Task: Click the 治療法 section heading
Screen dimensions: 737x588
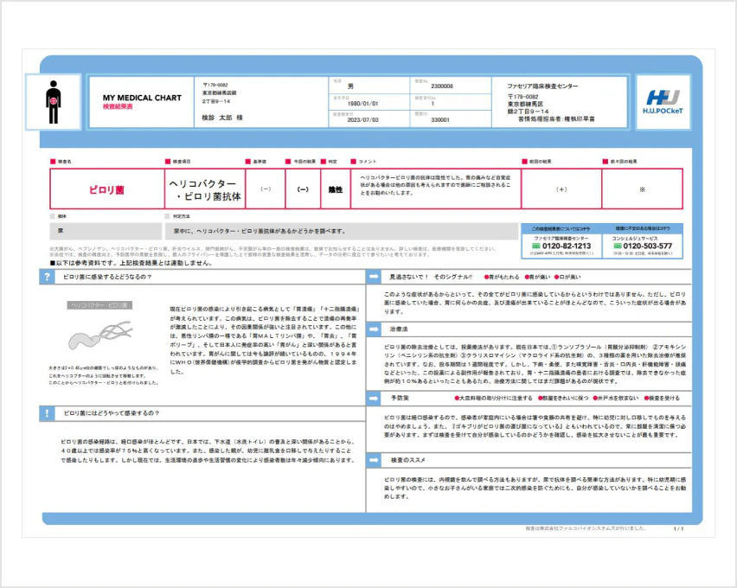Action: [x=399, y=329]
